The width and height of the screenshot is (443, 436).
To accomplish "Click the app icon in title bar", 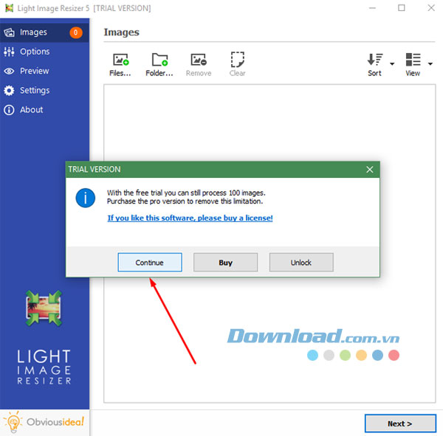I will click(9, 8).
